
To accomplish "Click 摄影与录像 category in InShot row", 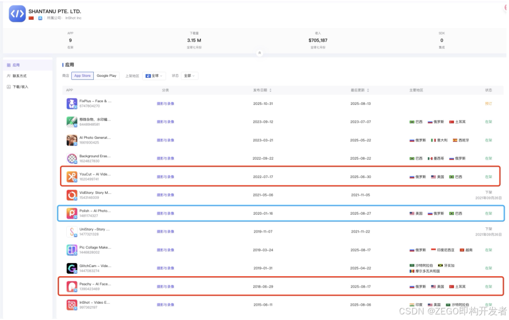I will point(166,305).
